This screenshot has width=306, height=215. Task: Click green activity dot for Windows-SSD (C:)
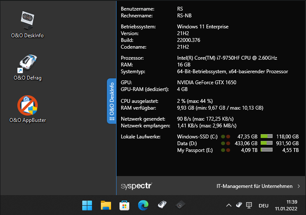223,137
